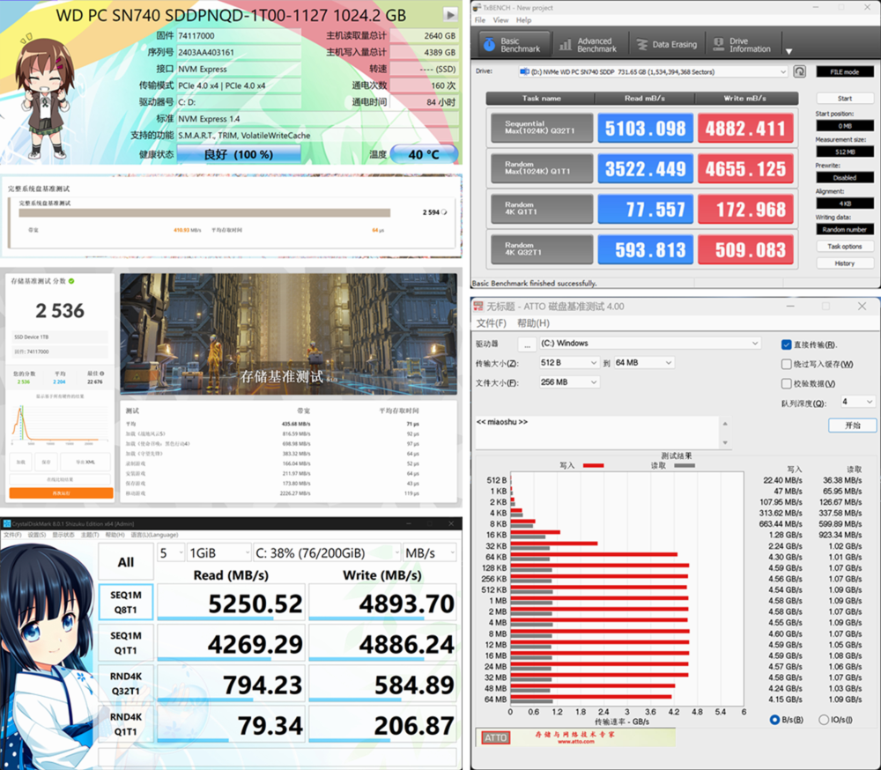This screenshot has width=881, height=770.
Task: Open CrystalDiskMark 语言(L)(Language) menu
Action: tap(154, 535)
